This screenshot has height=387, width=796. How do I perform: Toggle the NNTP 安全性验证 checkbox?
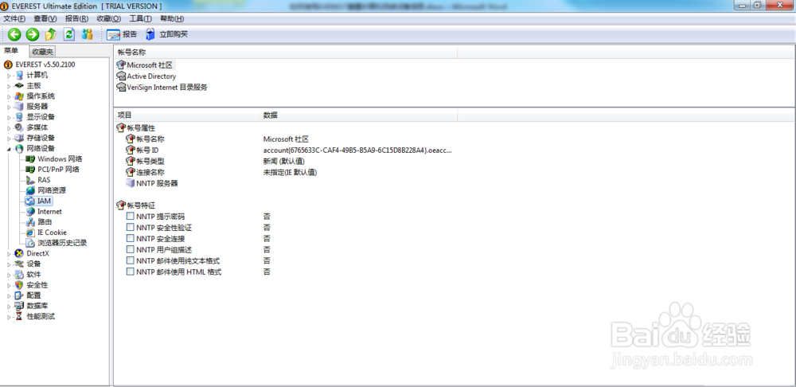point(131,228)
